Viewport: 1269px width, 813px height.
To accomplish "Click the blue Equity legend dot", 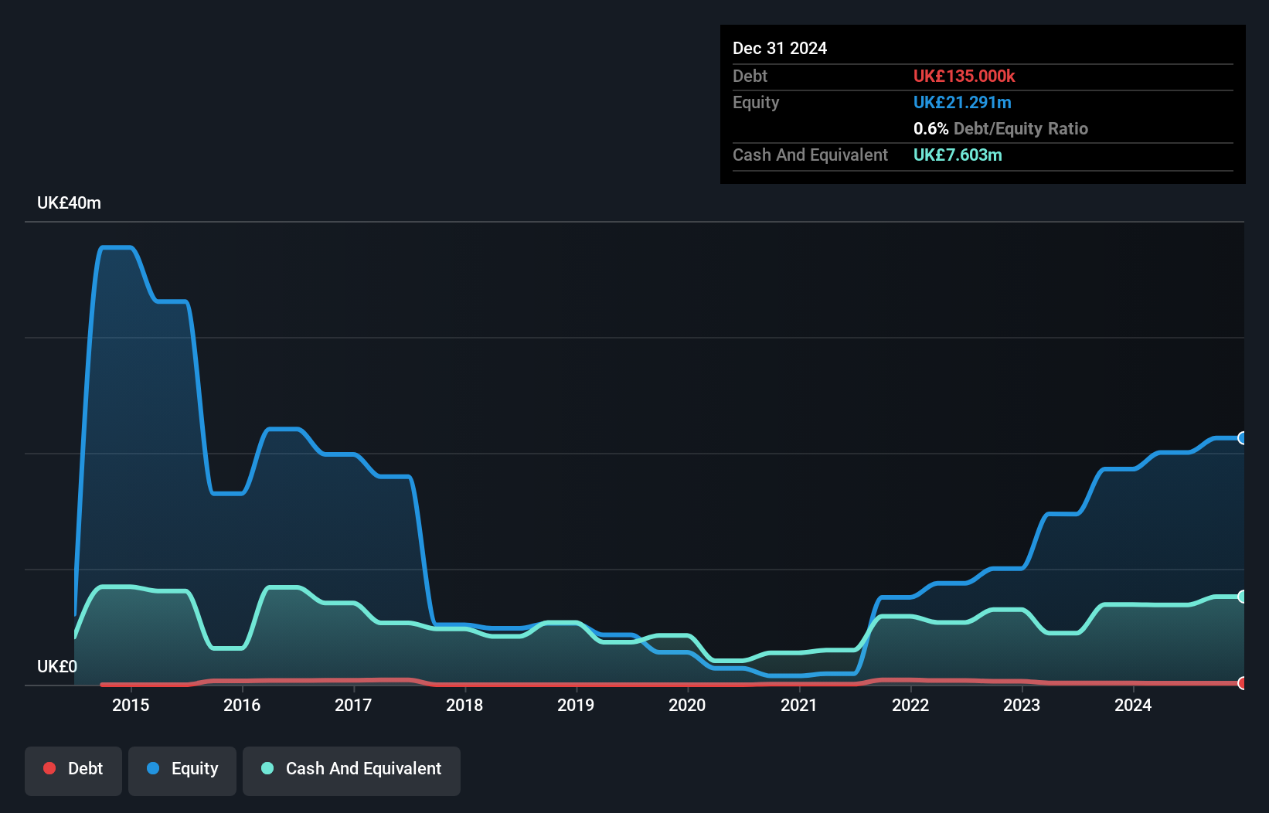I will click(x=153, y=768).
